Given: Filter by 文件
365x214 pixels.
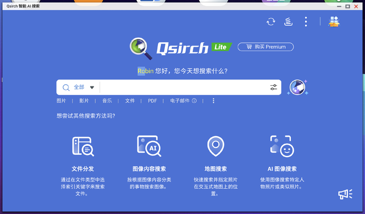Looking at the screenshot, I should click(x=130, y=101).
